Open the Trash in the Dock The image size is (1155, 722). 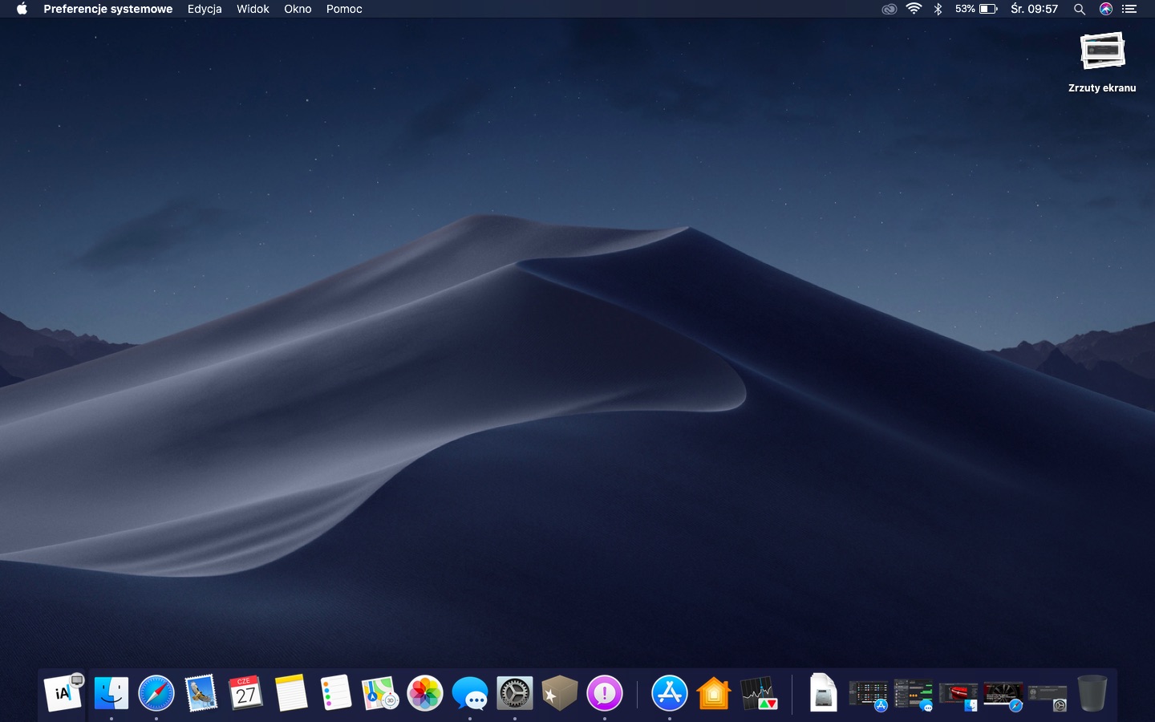[x=1092, y=693]
